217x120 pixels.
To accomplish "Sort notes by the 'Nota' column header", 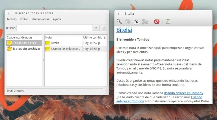I will point(63,37).
